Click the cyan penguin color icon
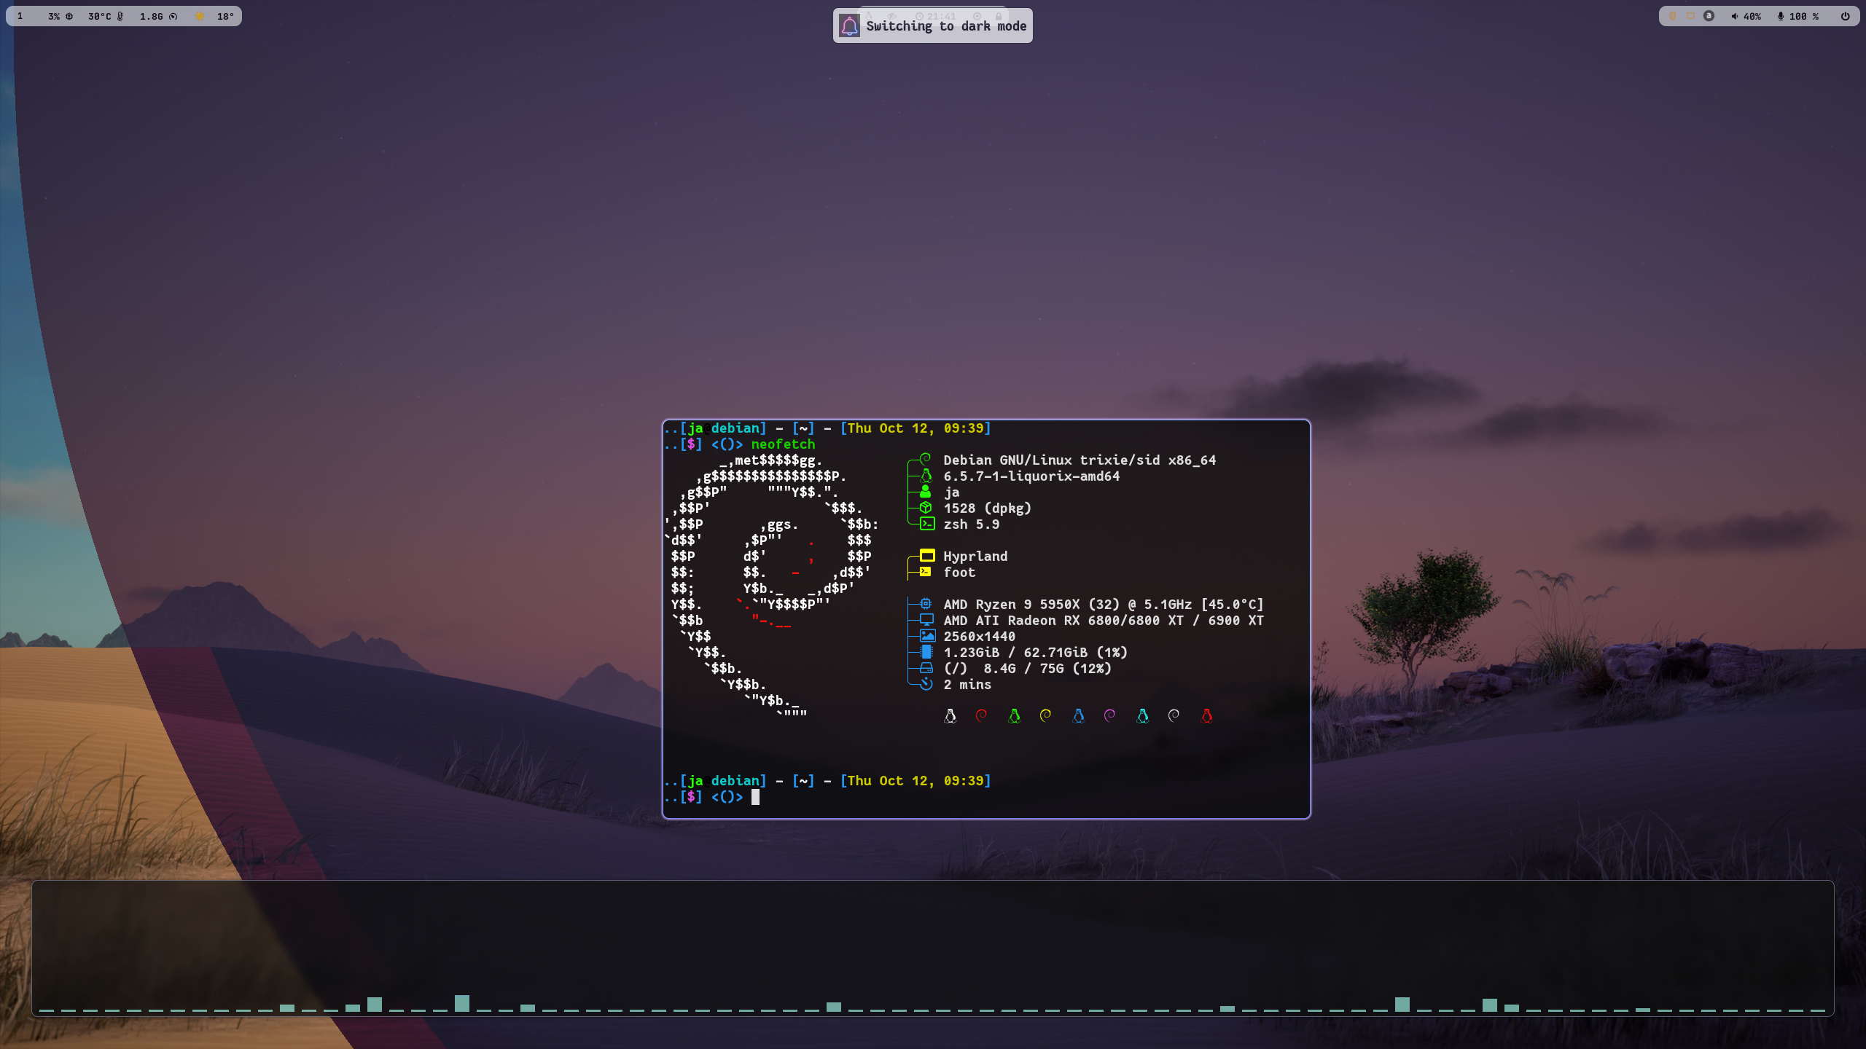Image resolution: width=1866 pixels, height=1049 pixels. (x=1142, y=716)
